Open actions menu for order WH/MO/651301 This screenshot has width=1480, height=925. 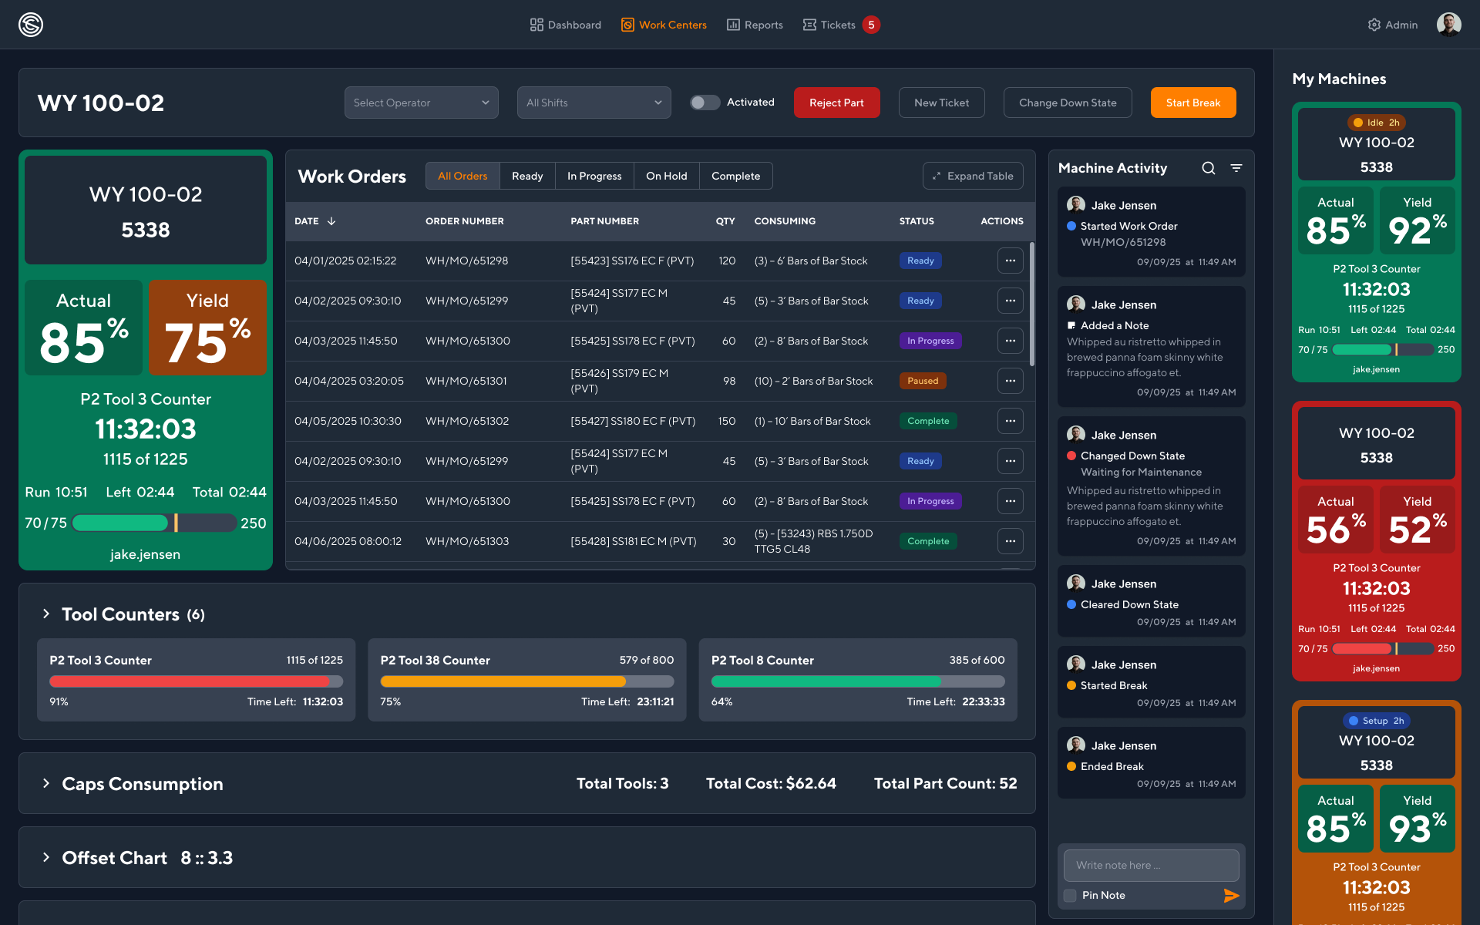tap(1010, 381)
